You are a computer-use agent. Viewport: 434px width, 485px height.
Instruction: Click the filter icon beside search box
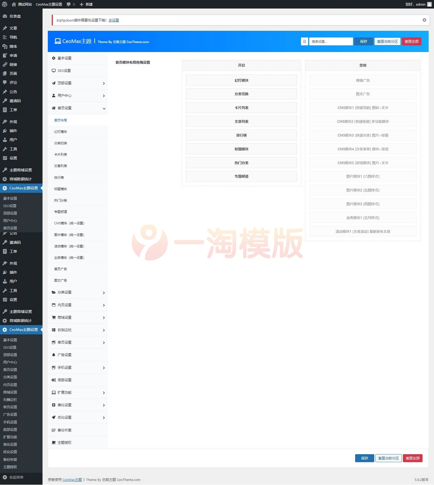pyautogui.click(x=304, y=41)
